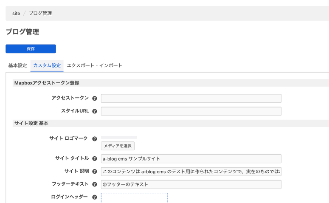
Task: Click the dashed ログインヘッダー upload area
Action: tap(134, 198)
